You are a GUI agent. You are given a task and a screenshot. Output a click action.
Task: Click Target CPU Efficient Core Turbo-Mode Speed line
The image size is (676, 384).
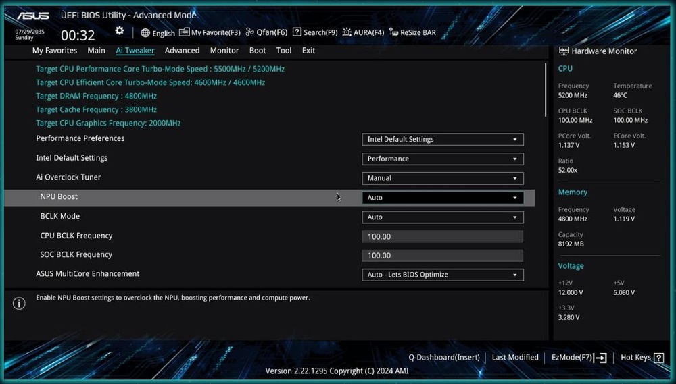(151, 82)
